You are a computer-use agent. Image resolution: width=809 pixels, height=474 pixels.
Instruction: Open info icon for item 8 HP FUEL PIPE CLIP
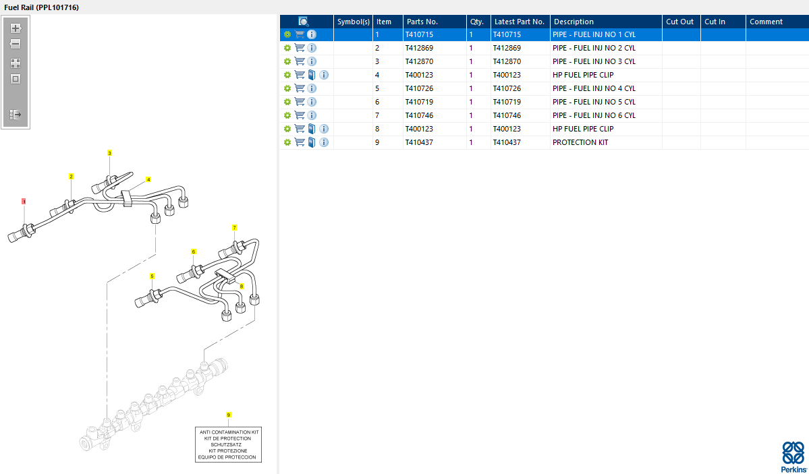coord(324,128)
